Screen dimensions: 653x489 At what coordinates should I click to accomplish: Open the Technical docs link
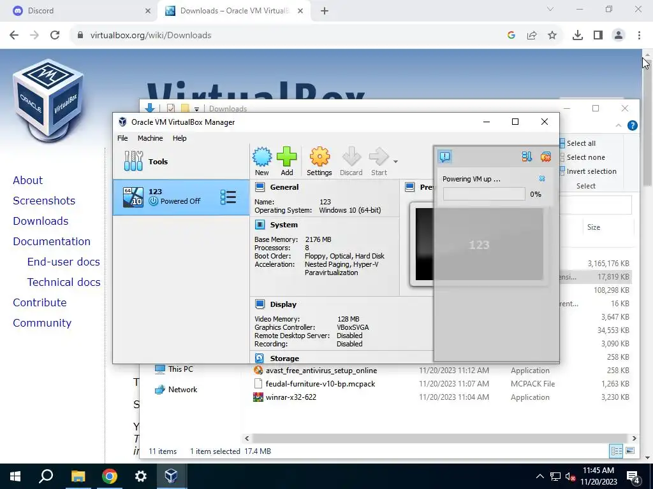coord(64,282)
